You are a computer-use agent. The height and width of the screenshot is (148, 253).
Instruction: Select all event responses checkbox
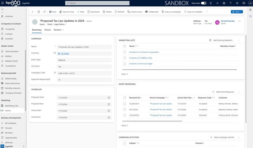tap(125, 98)
